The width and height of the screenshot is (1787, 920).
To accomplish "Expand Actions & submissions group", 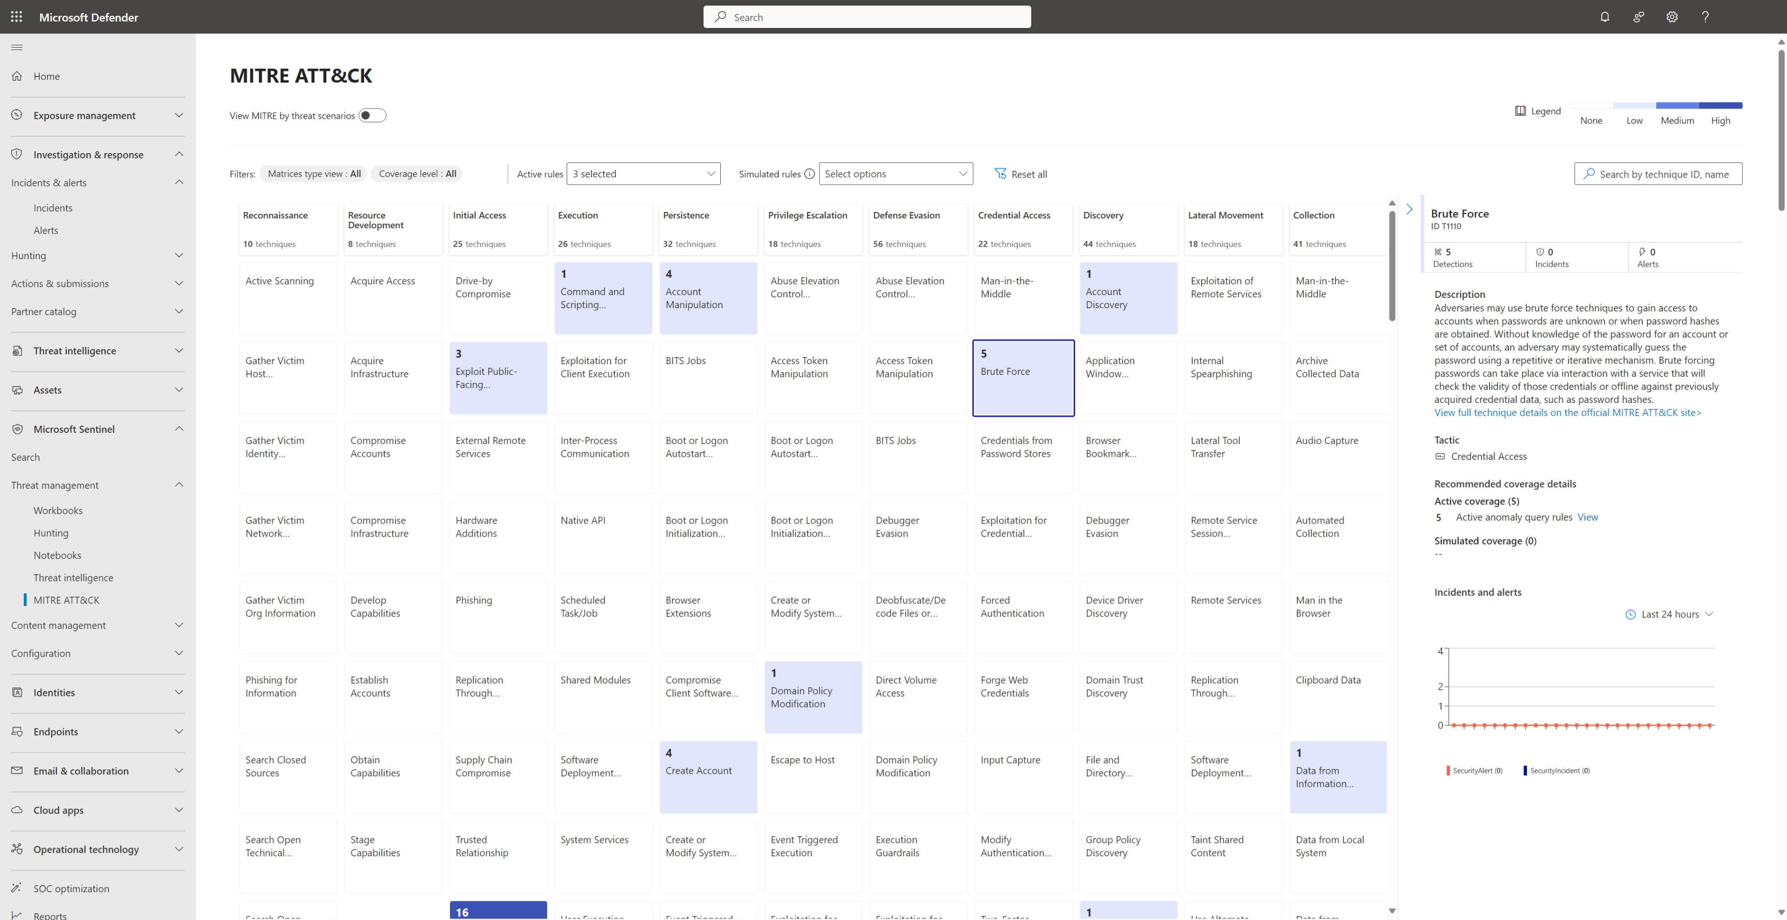I will [179, 283].
